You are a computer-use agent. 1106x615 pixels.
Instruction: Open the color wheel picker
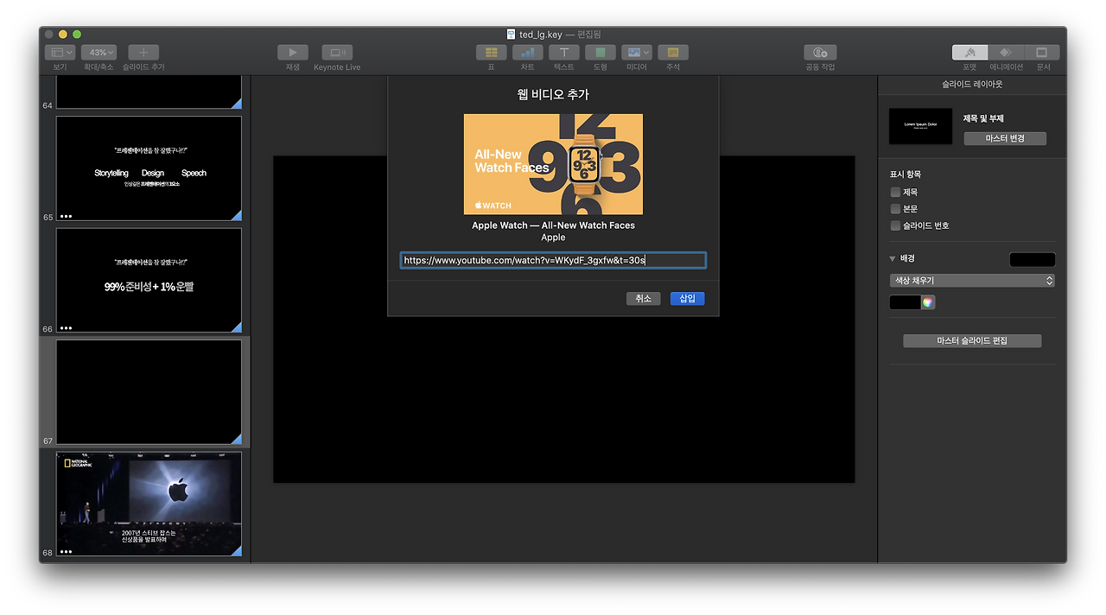pyautogui.click(x=928, y=302)
